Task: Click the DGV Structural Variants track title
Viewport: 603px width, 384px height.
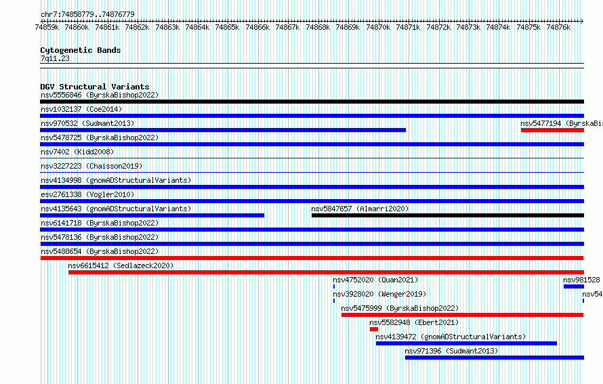Action: coord(95,87)
